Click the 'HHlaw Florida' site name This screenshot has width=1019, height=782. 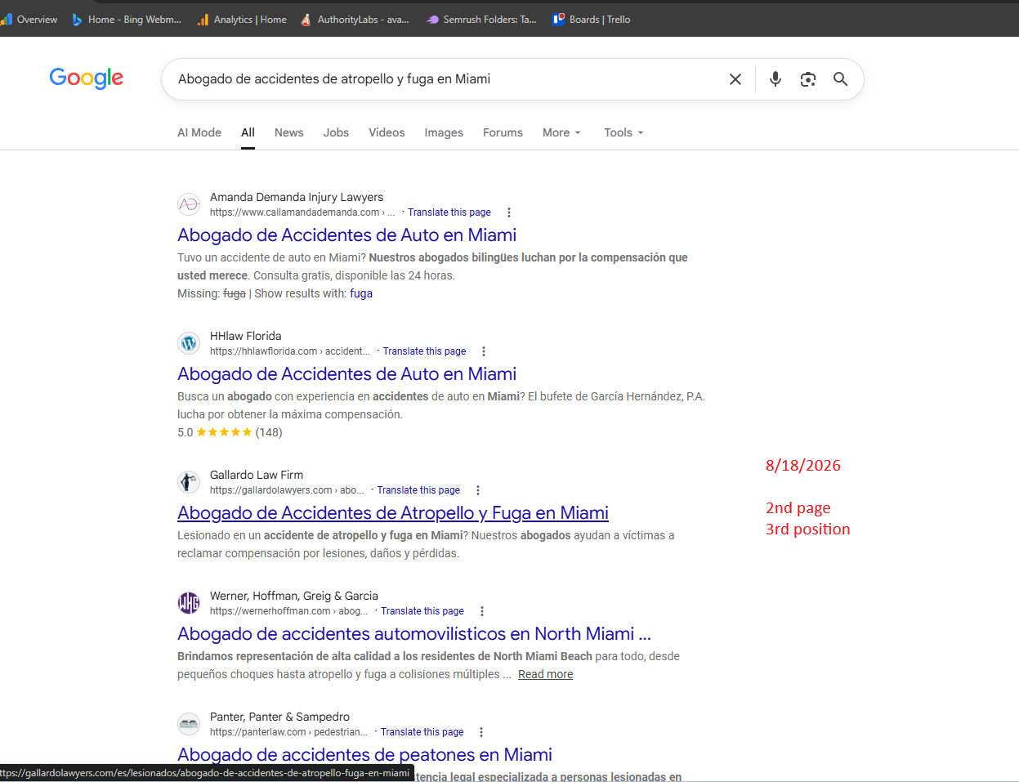(246, 336)
